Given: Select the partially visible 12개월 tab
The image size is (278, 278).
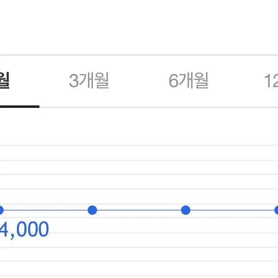Looking at the screenshot, I should [x=271, y=80].
